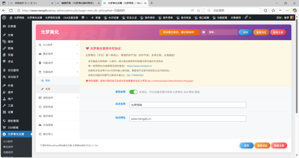Toggle the 是否启用 switch
The image size is (299, 158).
133,92
